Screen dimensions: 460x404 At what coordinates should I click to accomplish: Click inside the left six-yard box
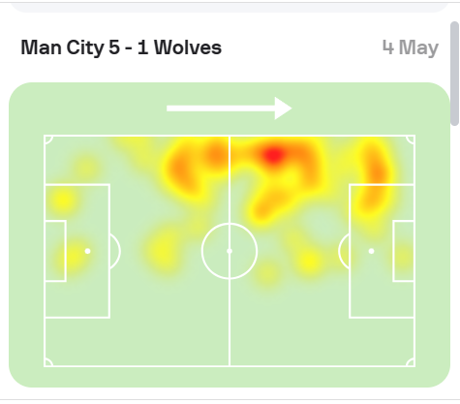pos(55,251)
